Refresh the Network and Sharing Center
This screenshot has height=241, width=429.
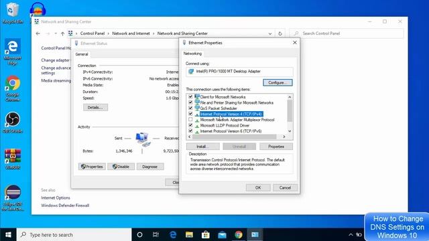pos(280,33)
